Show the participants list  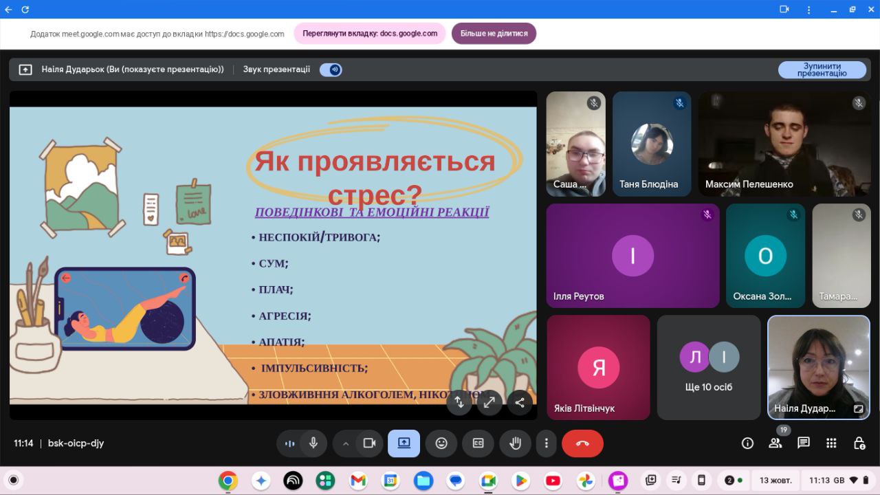[775, 443]
